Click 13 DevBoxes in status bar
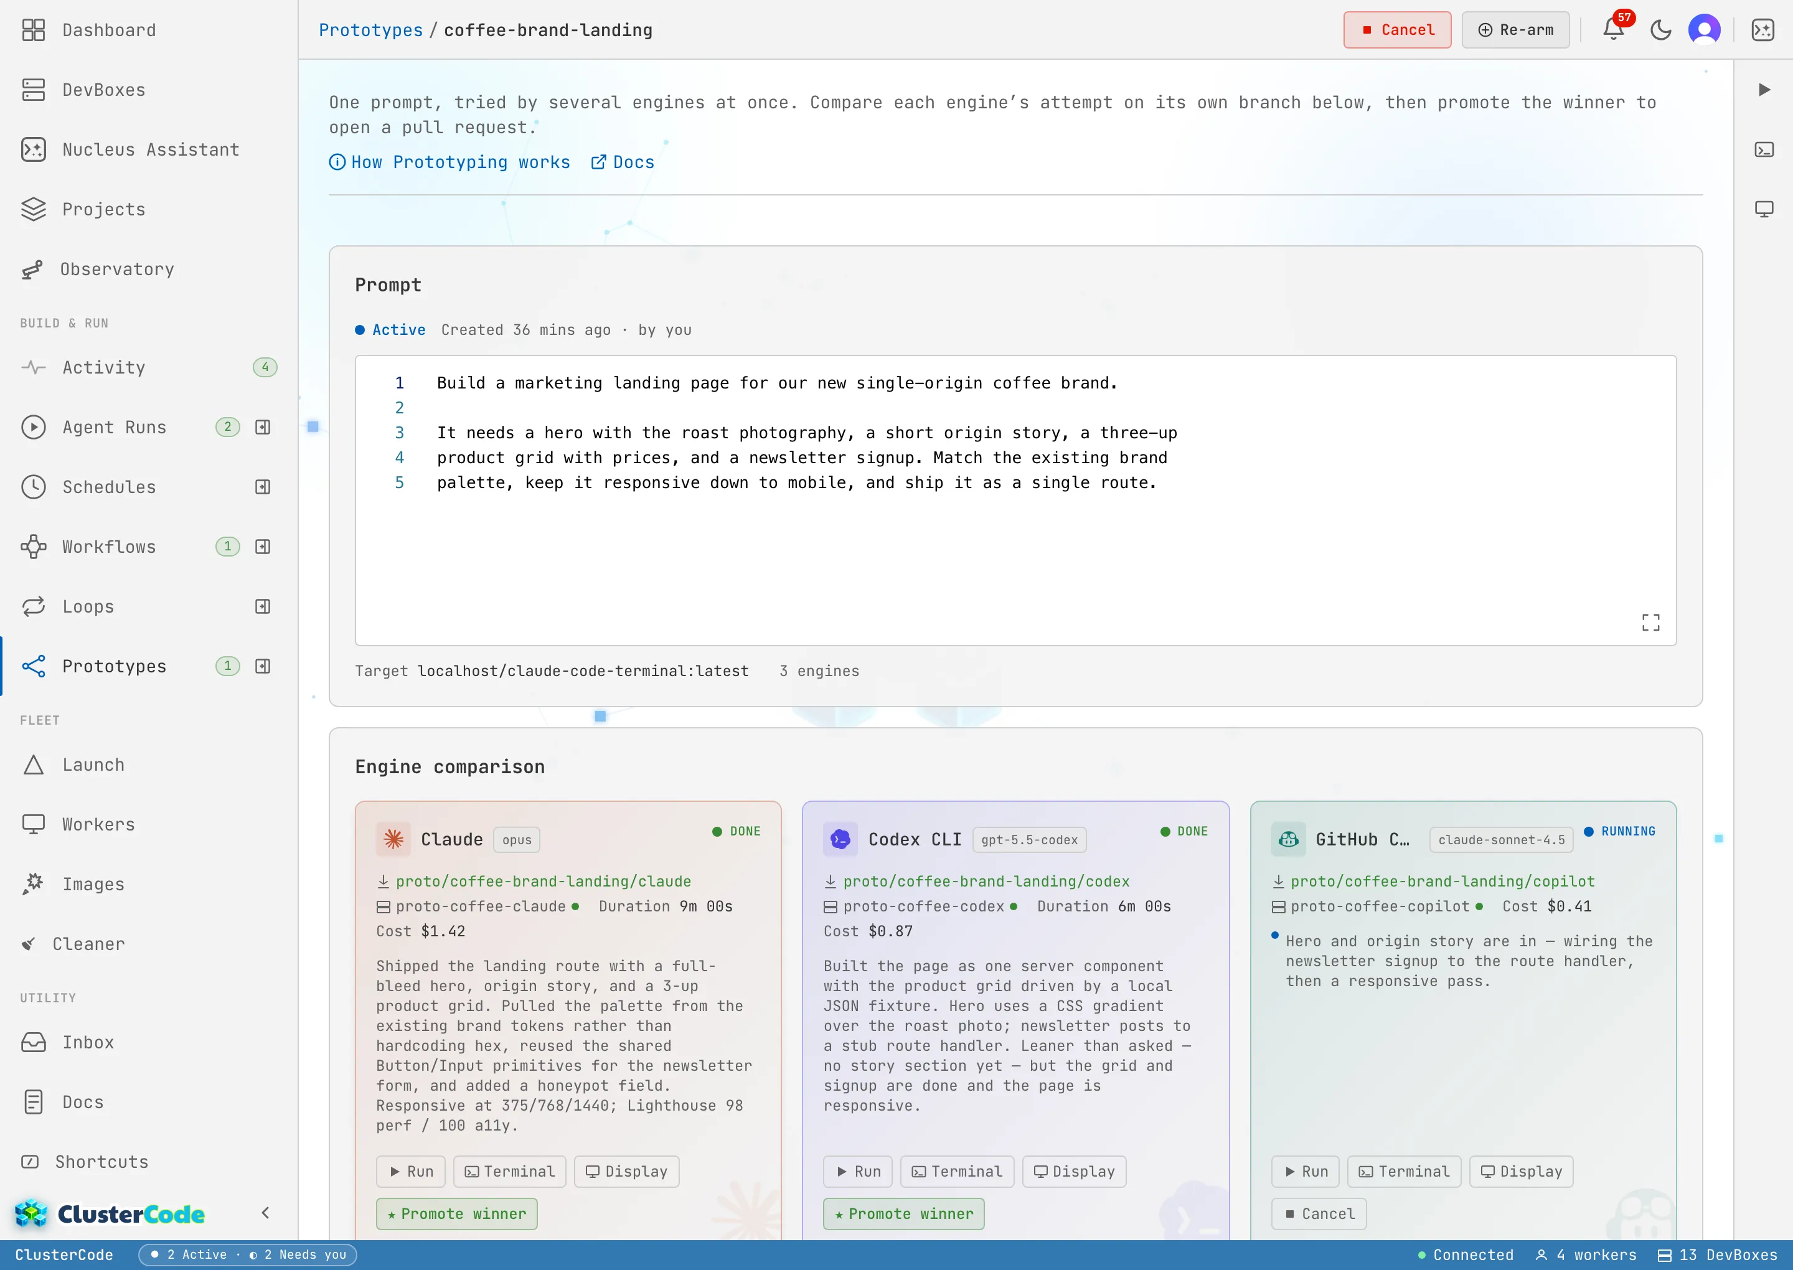The width and height of the screenshot is (1793, 1270). (x=1718, y=1254)
